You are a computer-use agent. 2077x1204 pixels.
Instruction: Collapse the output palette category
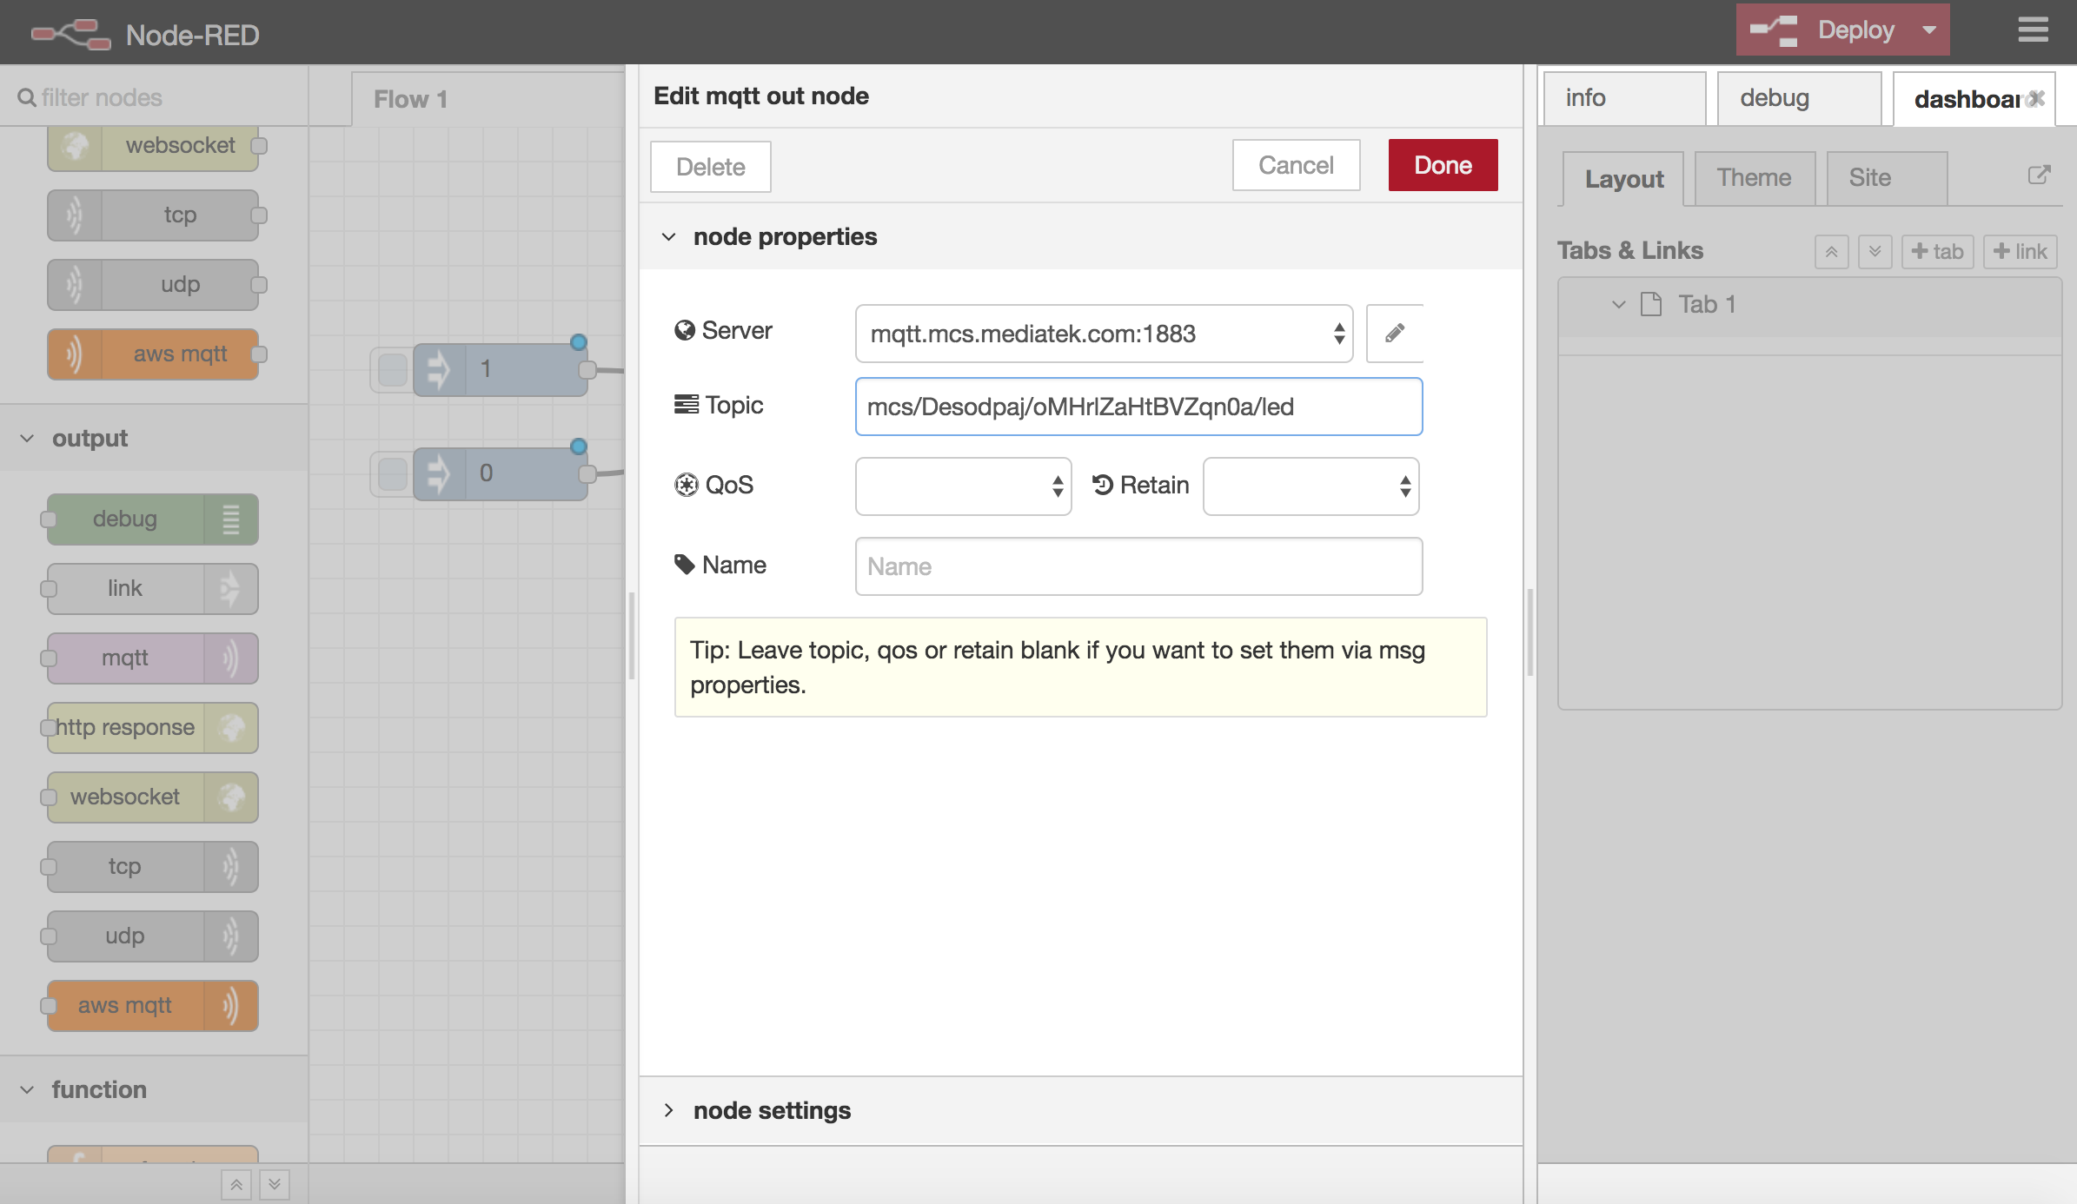pyautogui.click(x=28, y=438)
